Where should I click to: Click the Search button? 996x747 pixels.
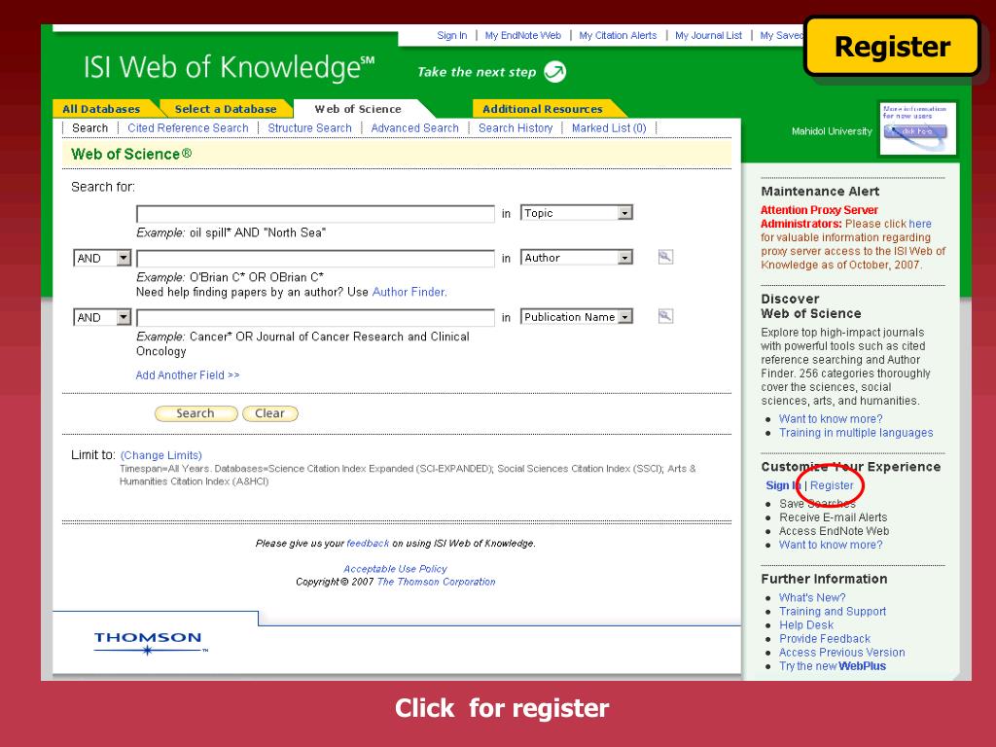(196, 413)
